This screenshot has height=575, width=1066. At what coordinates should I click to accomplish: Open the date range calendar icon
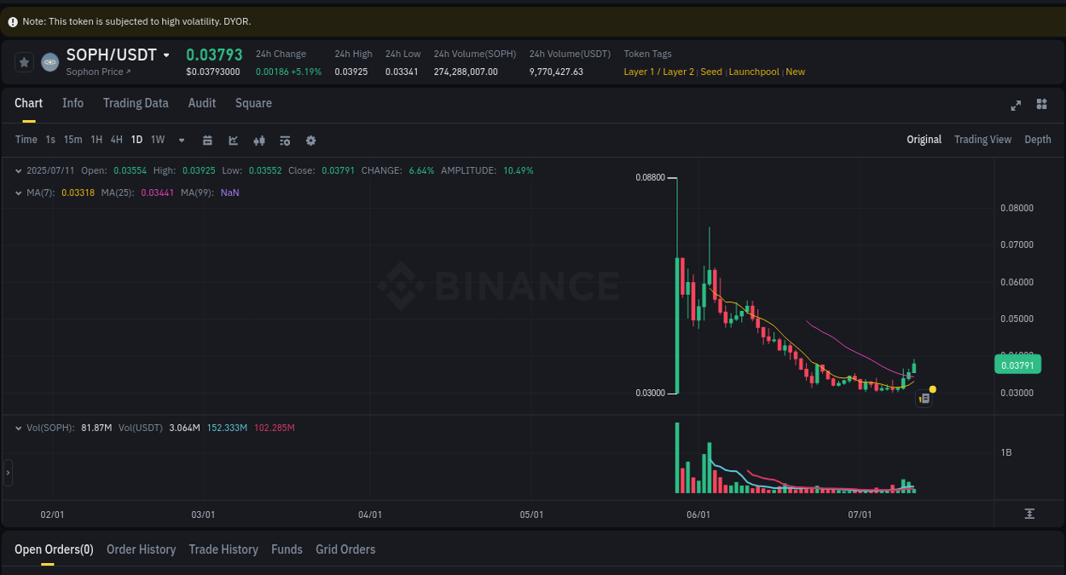click(x=207, y=140)
